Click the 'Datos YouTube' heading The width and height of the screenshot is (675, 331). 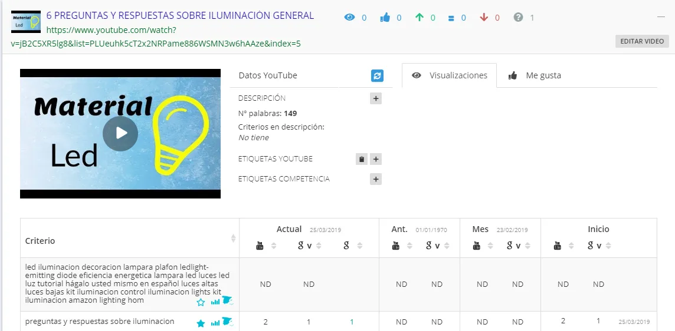coord(268,75)
